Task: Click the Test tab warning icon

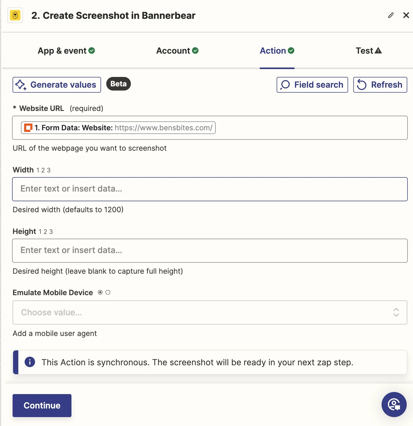Action: tap(378, 51)
